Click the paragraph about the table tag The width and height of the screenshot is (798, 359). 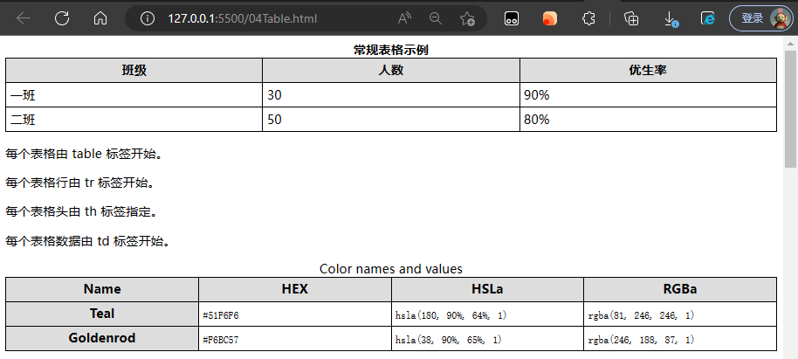pos(84,155)
